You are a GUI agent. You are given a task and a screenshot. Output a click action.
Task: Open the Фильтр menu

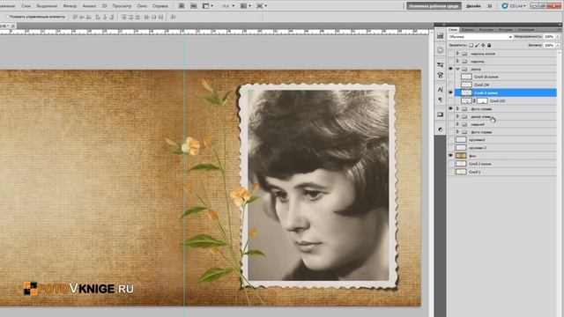(70, 6)
